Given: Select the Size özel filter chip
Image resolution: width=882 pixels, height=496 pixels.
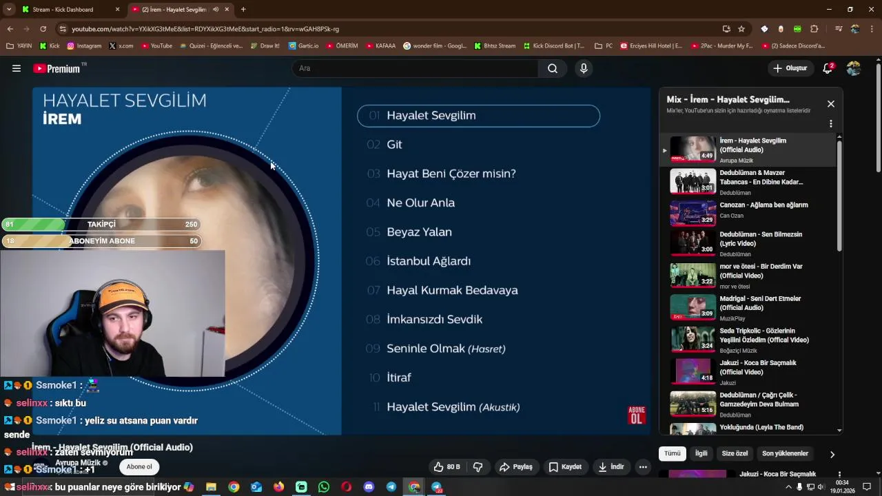Looking at the screenshot, I should click(735, 453).
